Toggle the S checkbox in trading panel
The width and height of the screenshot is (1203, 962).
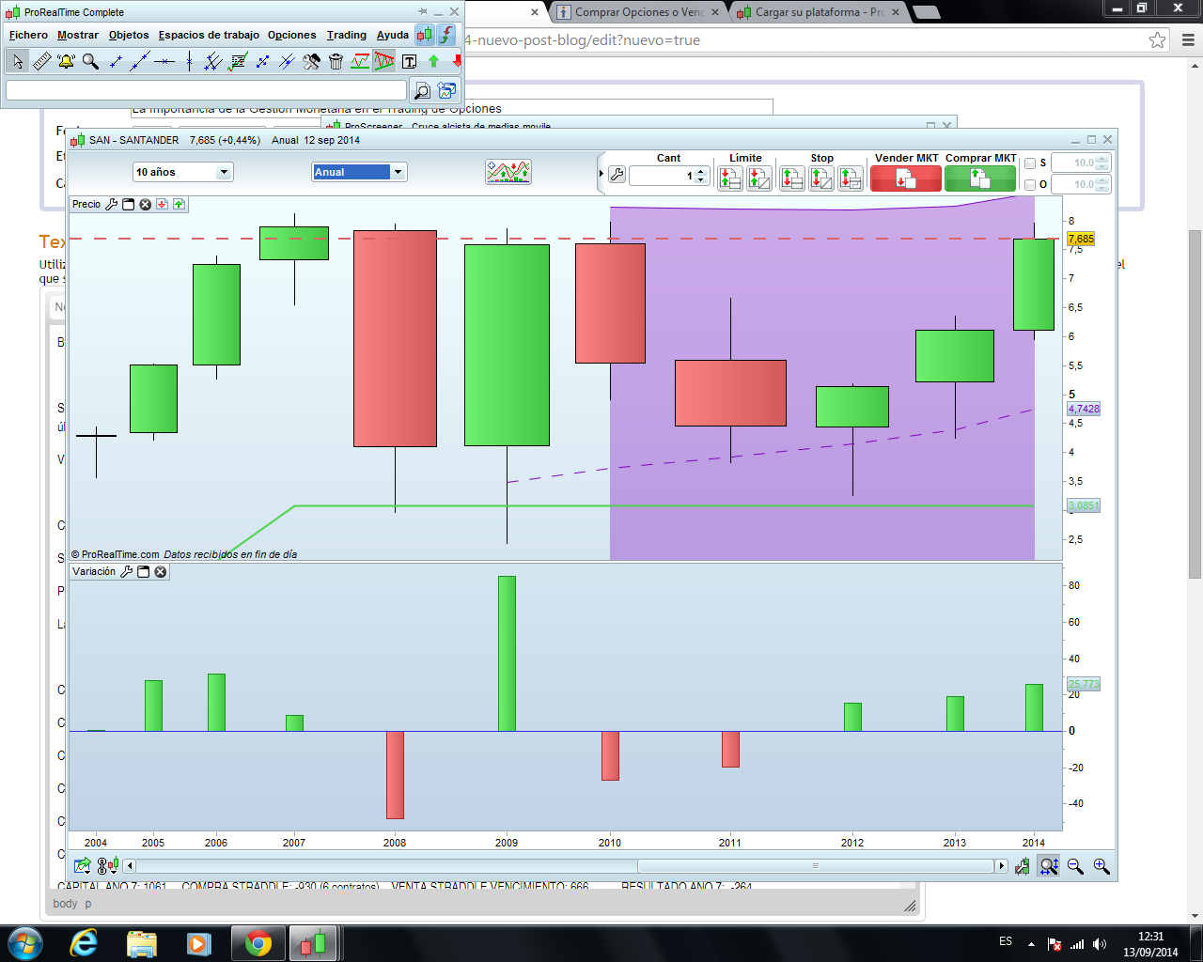coord(1030,163)
